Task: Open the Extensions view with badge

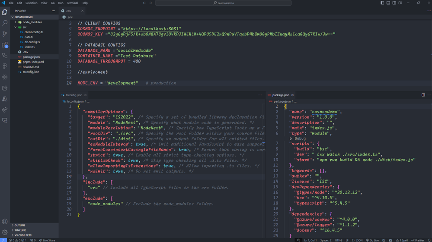Action: click(5, 44)
